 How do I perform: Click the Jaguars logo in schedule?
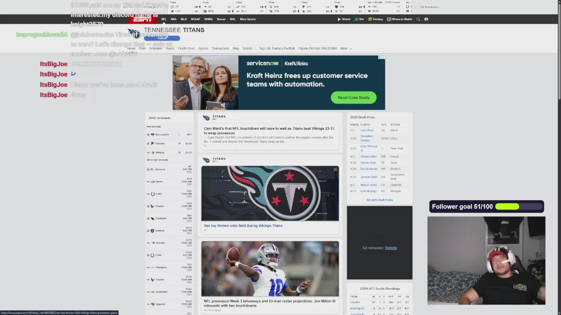tap(153, 304)
